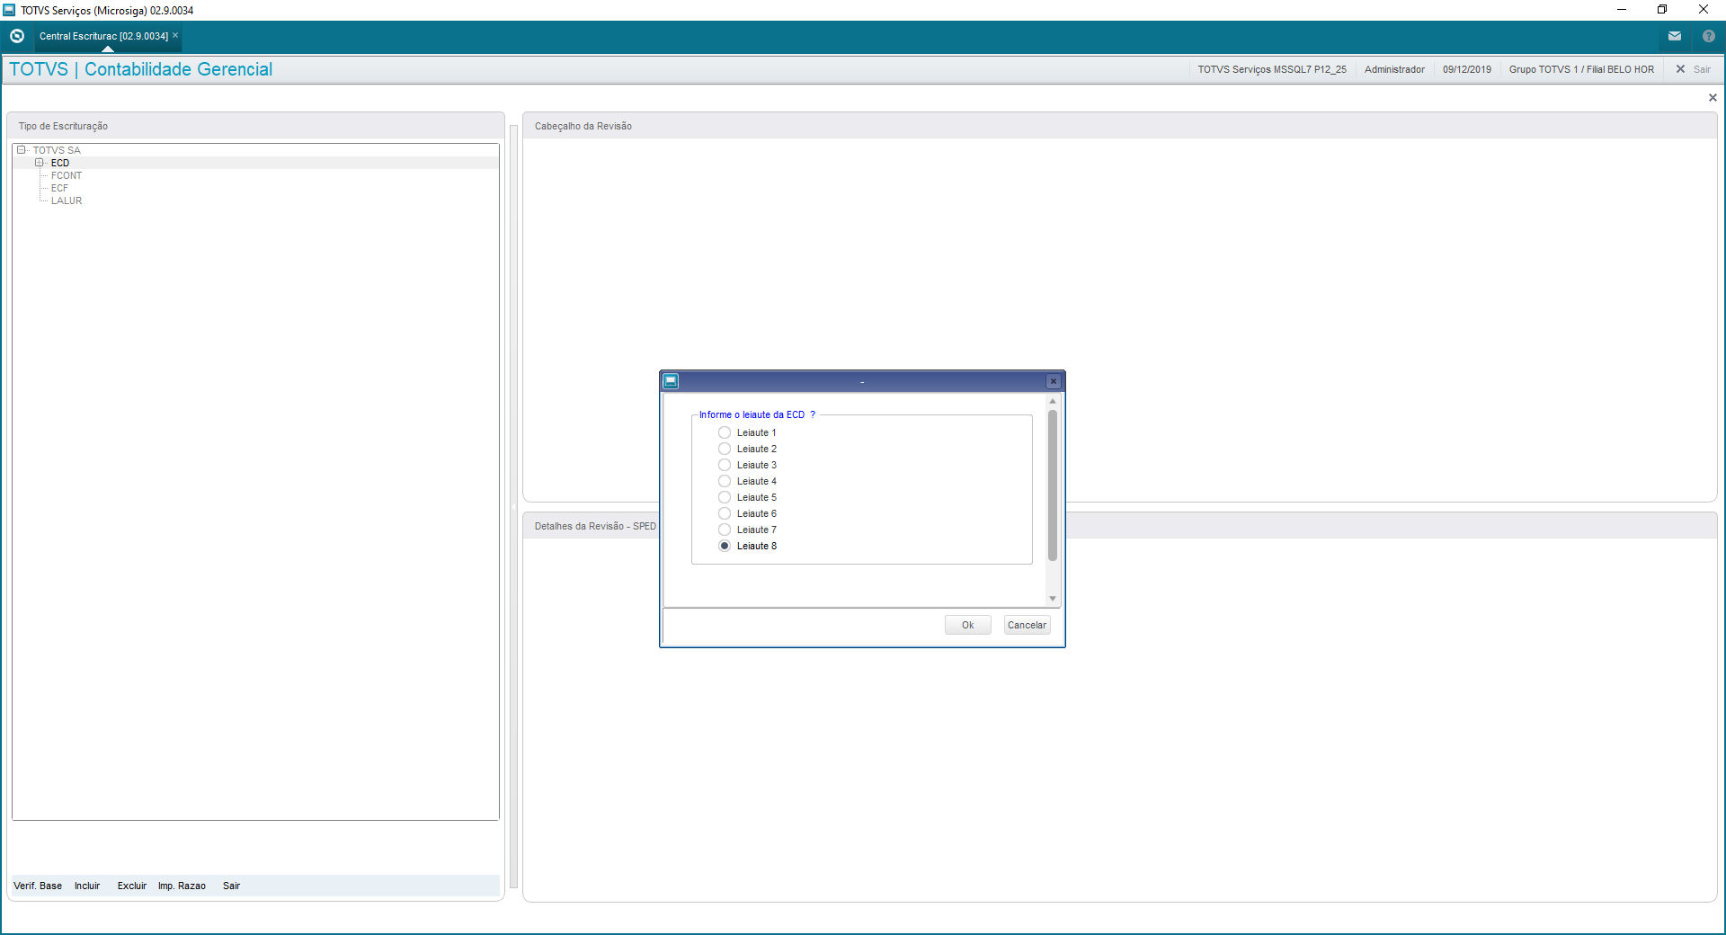
Task: Minimize the TOTVS application window
Action: click(x=1622, y=10)
